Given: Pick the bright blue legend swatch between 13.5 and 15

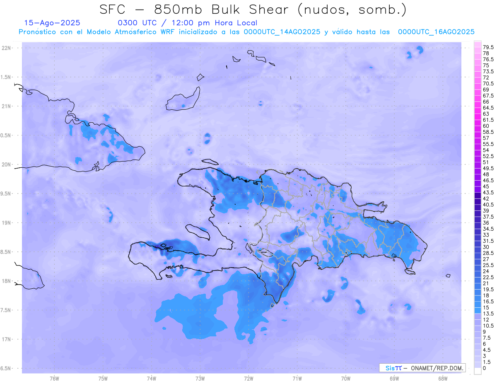Looking at the screenshot, I should pyautogui.click(x=478, y=310).
